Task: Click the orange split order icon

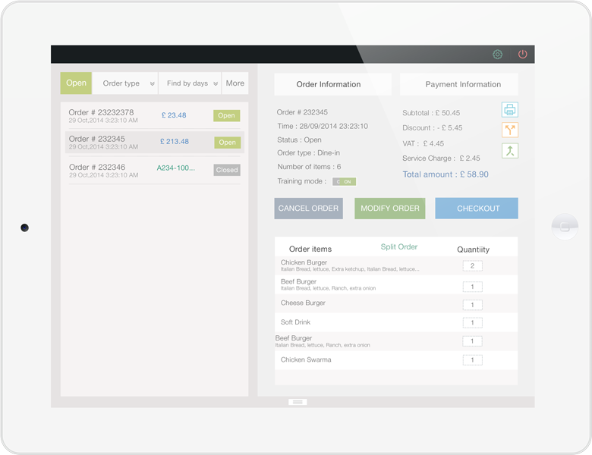Action: pyautogui.click(x=510, y=130)
